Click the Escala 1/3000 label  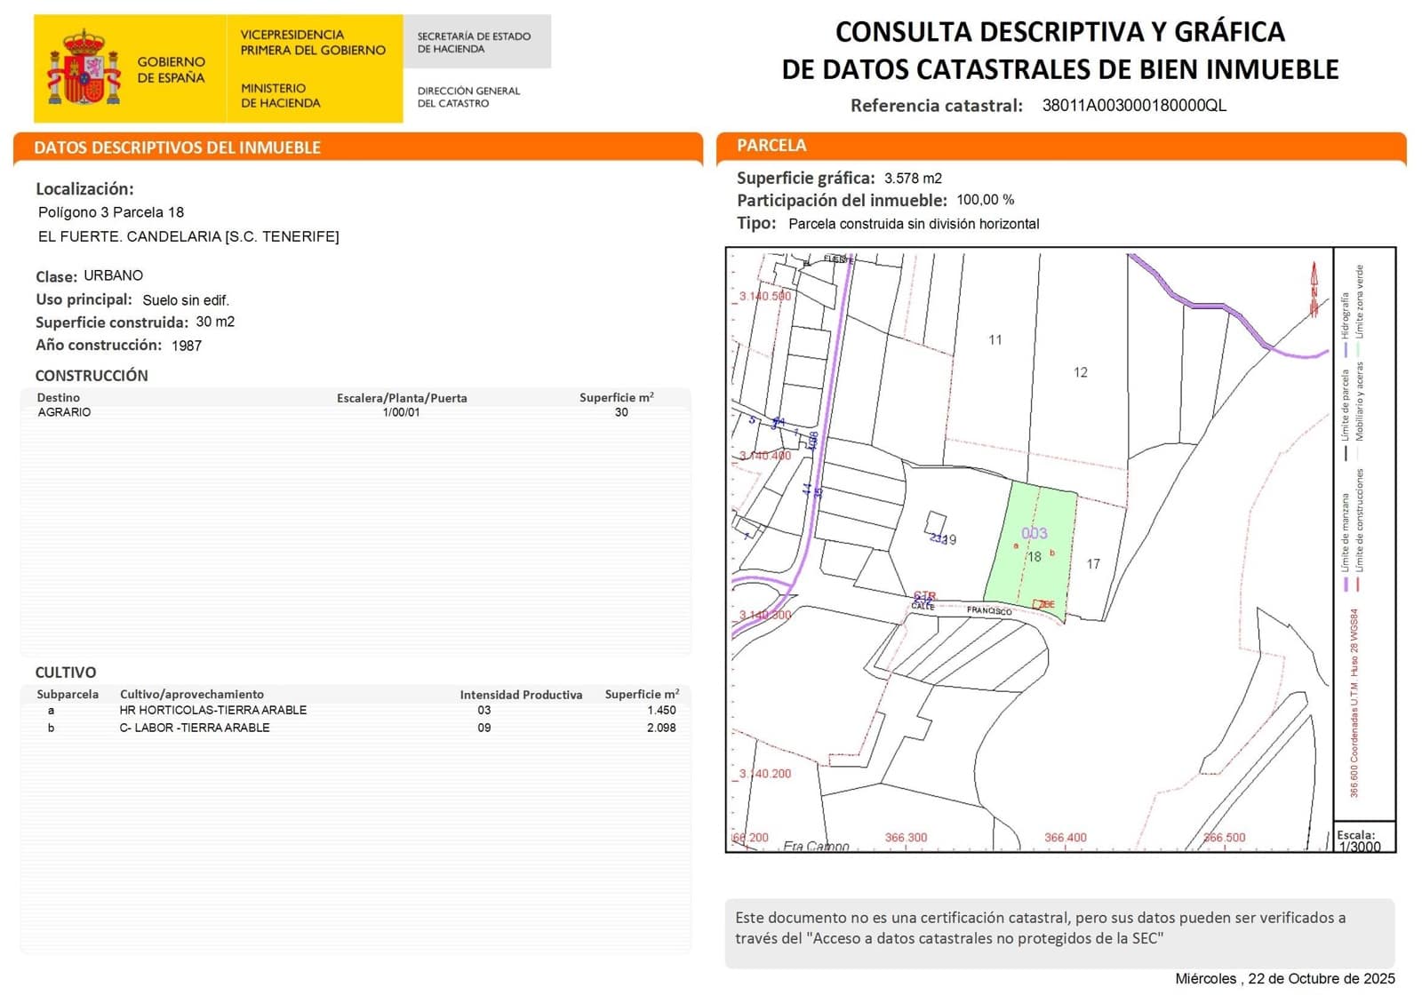click(1359, 840)
